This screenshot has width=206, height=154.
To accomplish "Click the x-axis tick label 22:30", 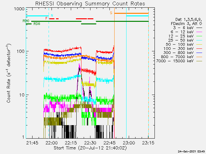I will [x=90, y=143].
